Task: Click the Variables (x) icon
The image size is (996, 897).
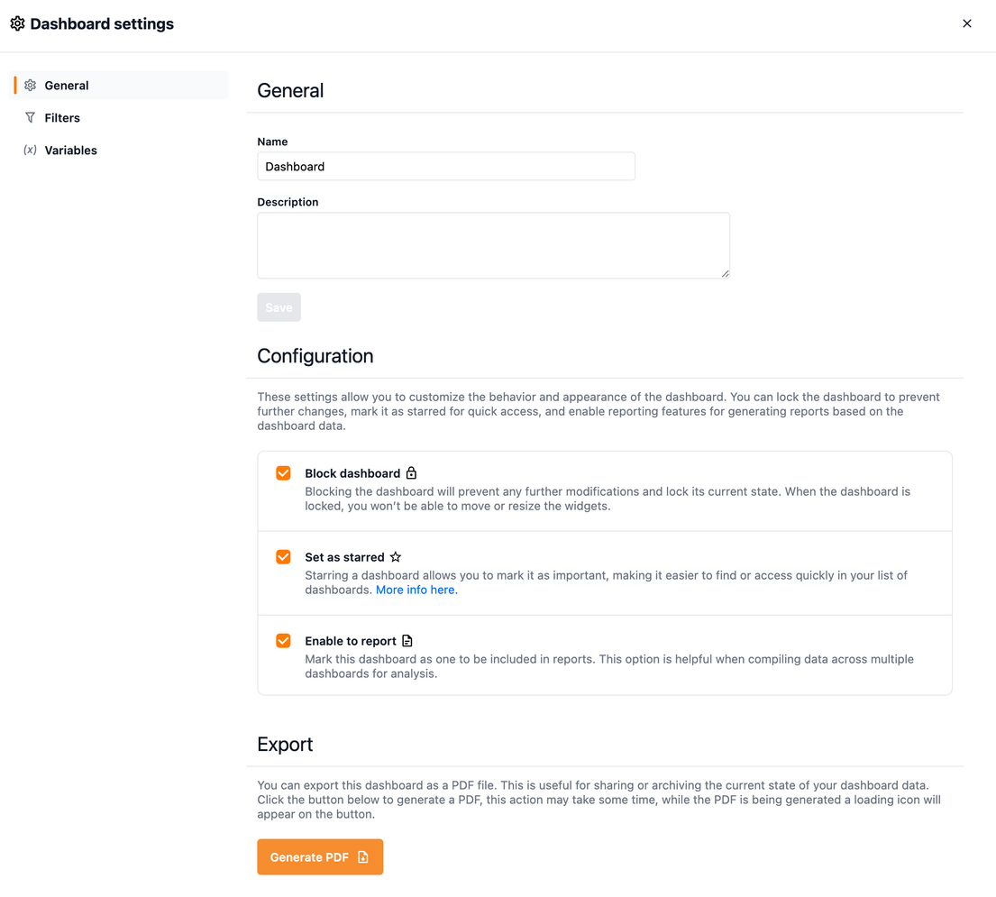Action: point(30,151)
